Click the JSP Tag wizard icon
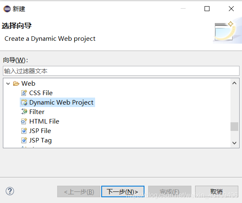 (x=24, y=140)
